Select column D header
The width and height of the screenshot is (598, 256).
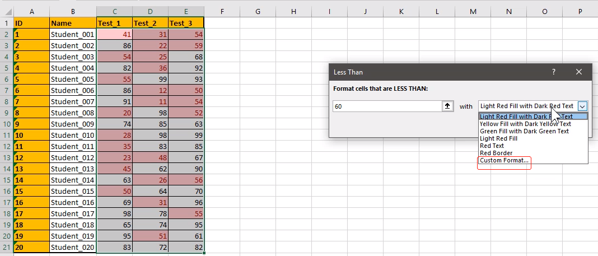(x=150, y=12)
